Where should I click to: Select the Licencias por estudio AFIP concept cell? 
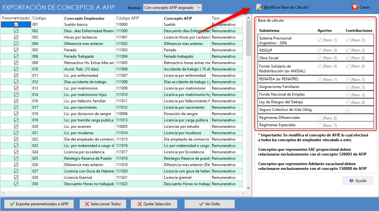(187, 126)
